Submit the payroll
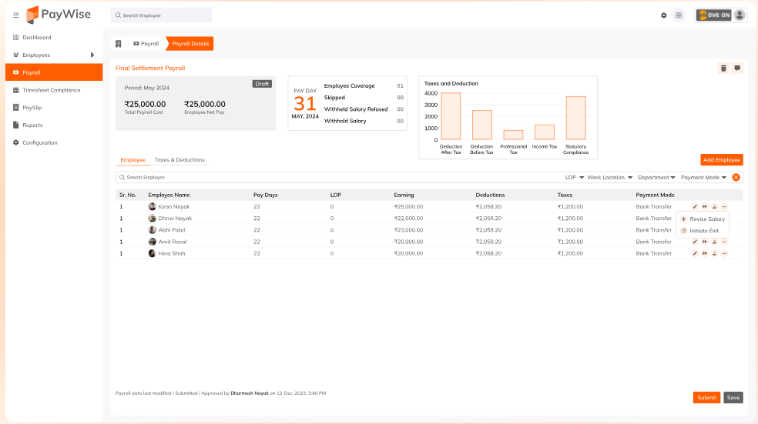 [706, 397]
